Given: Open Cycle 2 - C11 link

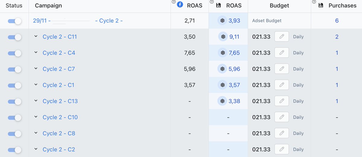Looking at the screenshot, I should [x=60, y=37].
